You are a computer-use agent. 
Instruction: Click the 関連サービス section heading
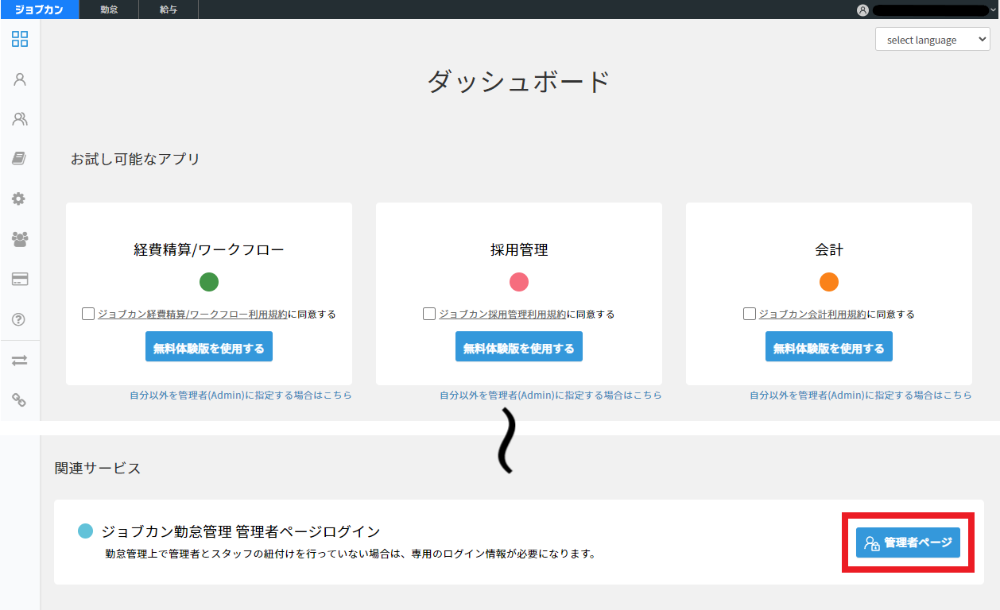click(98, 468)
